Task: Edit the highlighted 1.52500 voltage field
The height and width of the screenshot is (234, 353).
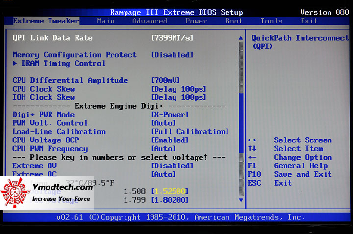Action: [x=170, y=191]
